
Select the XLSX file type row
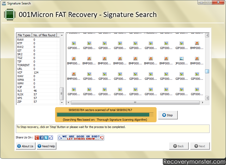coord(38,94)
